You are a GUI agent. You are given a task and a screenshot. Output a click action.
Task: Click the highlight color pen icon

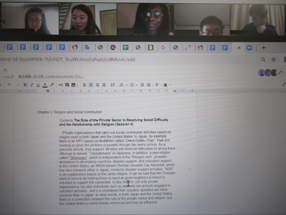[52, 85]
